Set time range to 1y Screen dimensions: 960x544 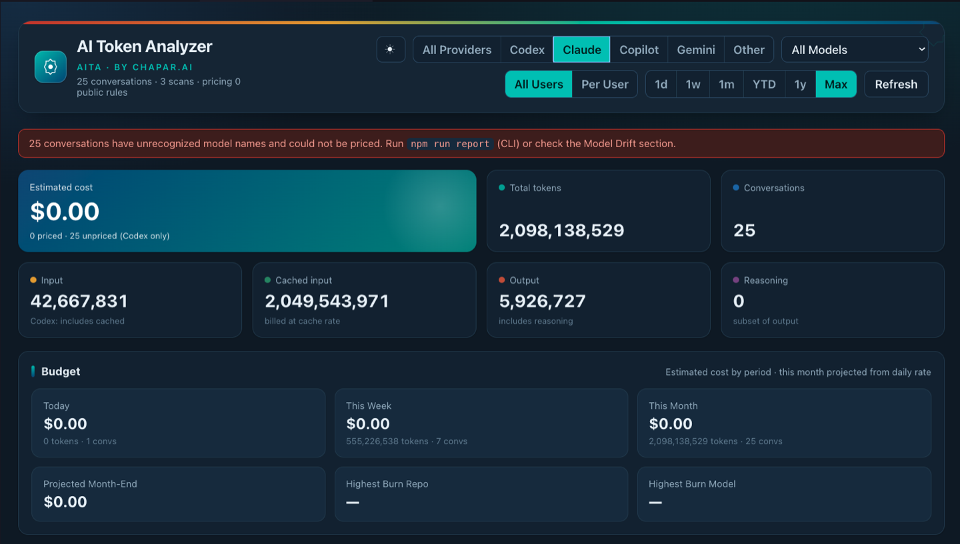pyautogui.click(x=800, y=85)
